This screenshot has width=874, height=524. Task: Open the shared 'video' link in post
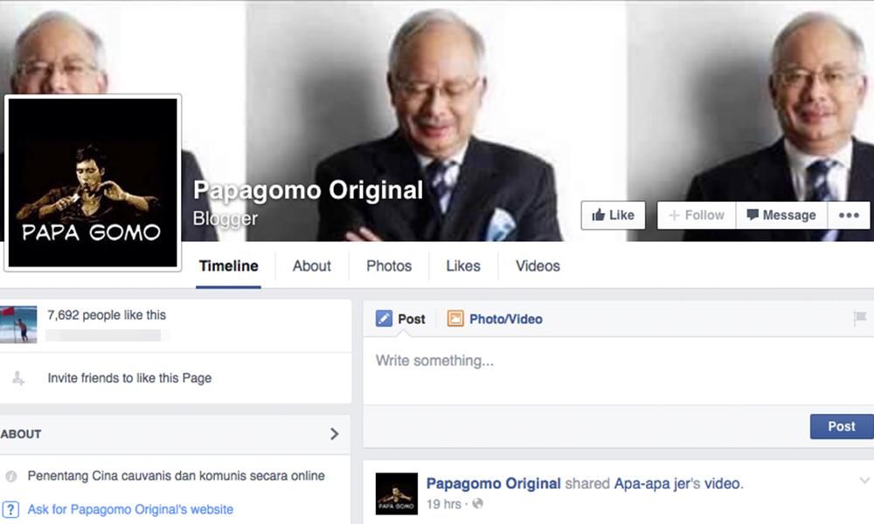(x=723, y=483)
